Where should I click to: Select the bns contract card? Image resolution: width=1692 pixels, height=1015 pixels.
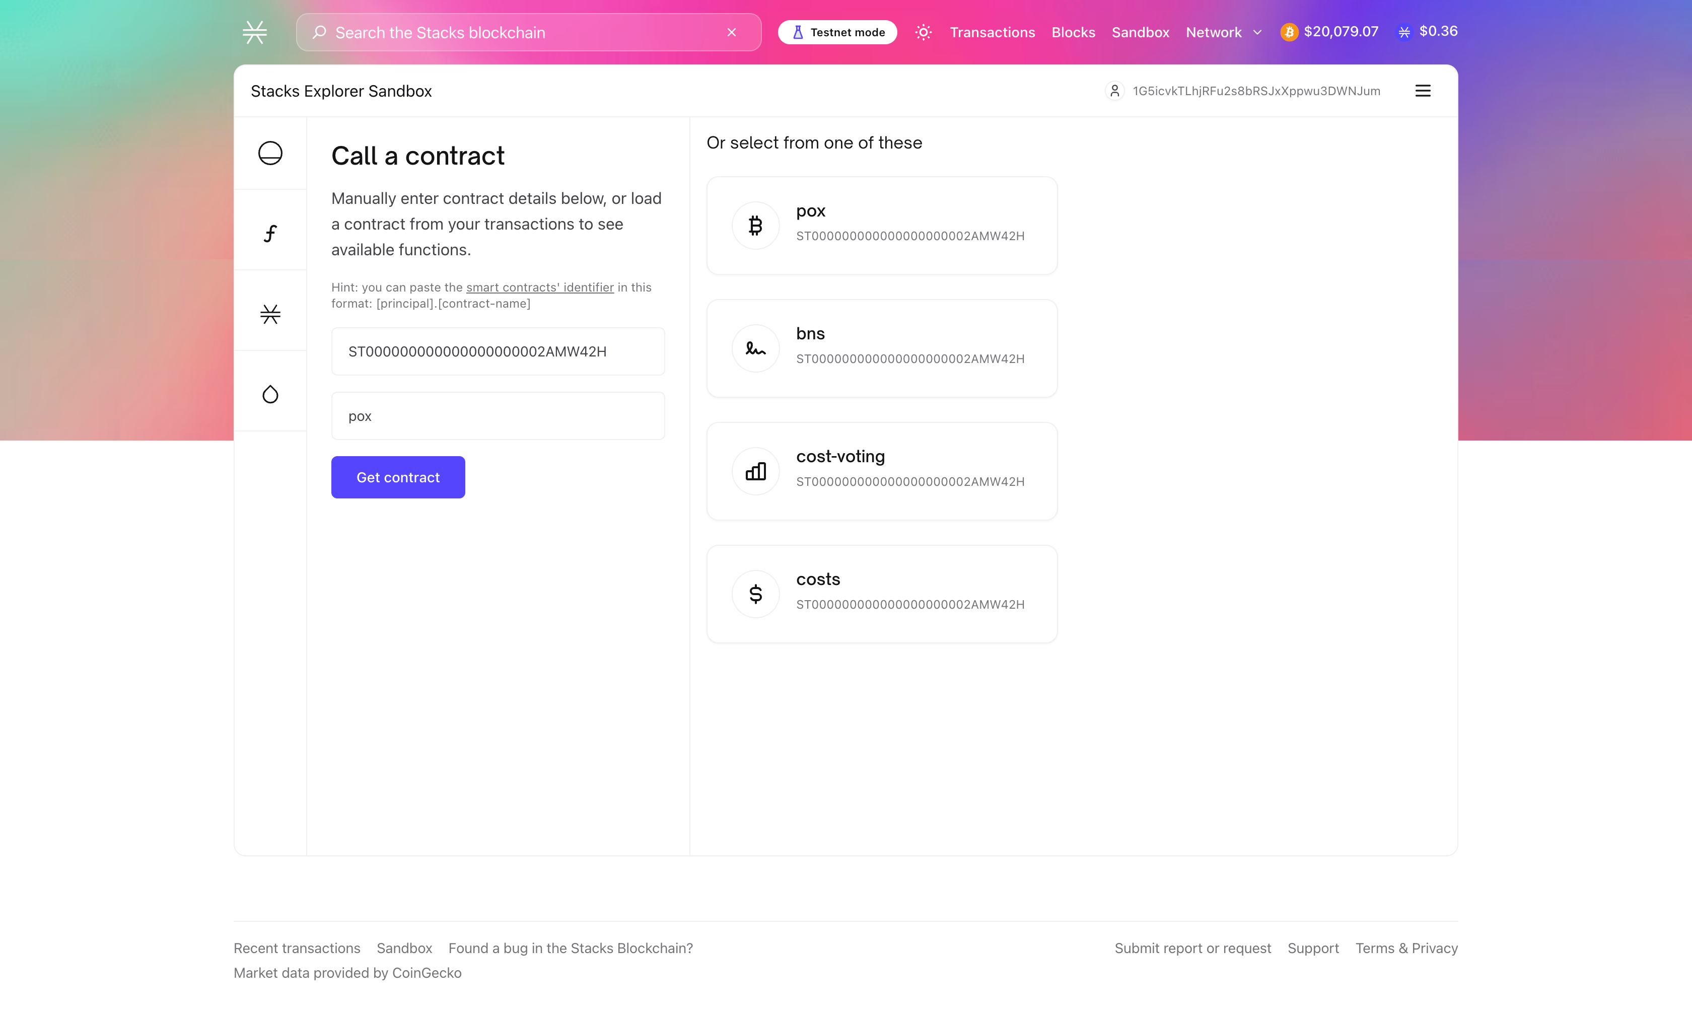(882, 348)
